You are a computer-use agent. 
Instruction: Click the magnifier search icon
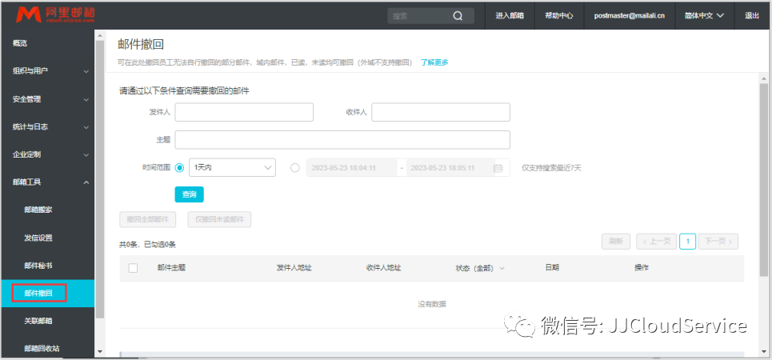tap(458, 16)
